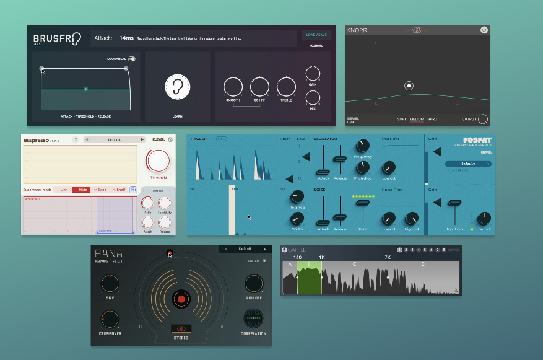Toggle the Lookahead switch in Brusfri
This screenshot has height=360, width=543.
coord(132,59)
